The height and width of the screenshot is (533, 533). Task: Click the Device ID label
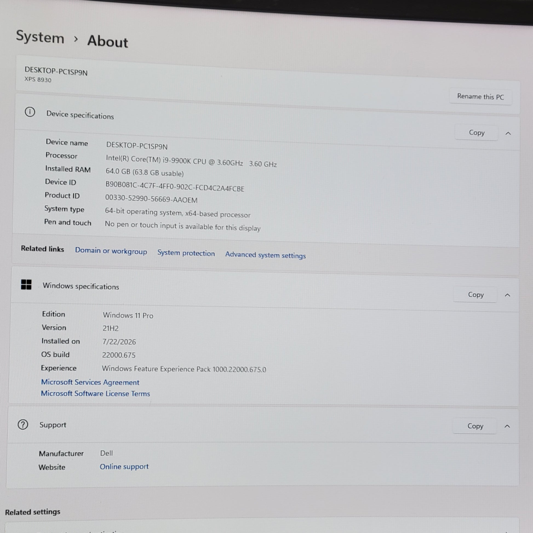[x=61, y=182]
